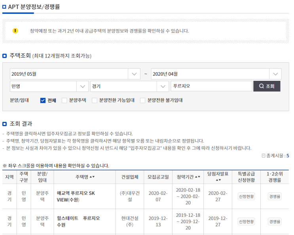This screenshot has width=294, height=235.
Task: Open the 매교역 푸르지오 SK VIEW(수원) housing link
Action: click(x=76, y=196)
